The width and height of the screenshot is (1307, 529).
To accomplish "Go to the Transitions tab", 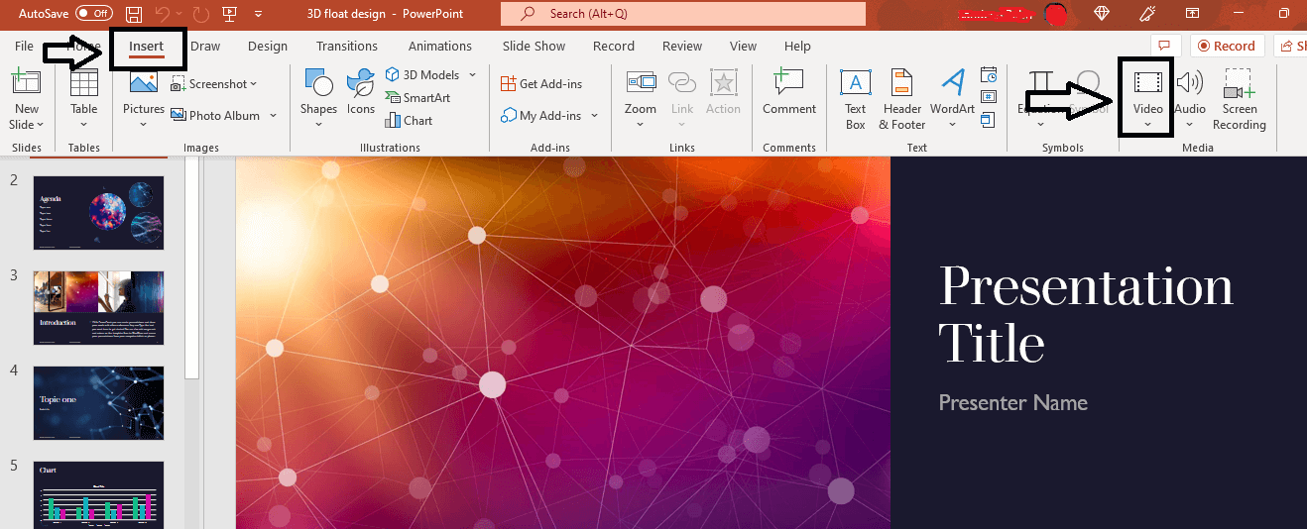I will [x=347, y=47].
